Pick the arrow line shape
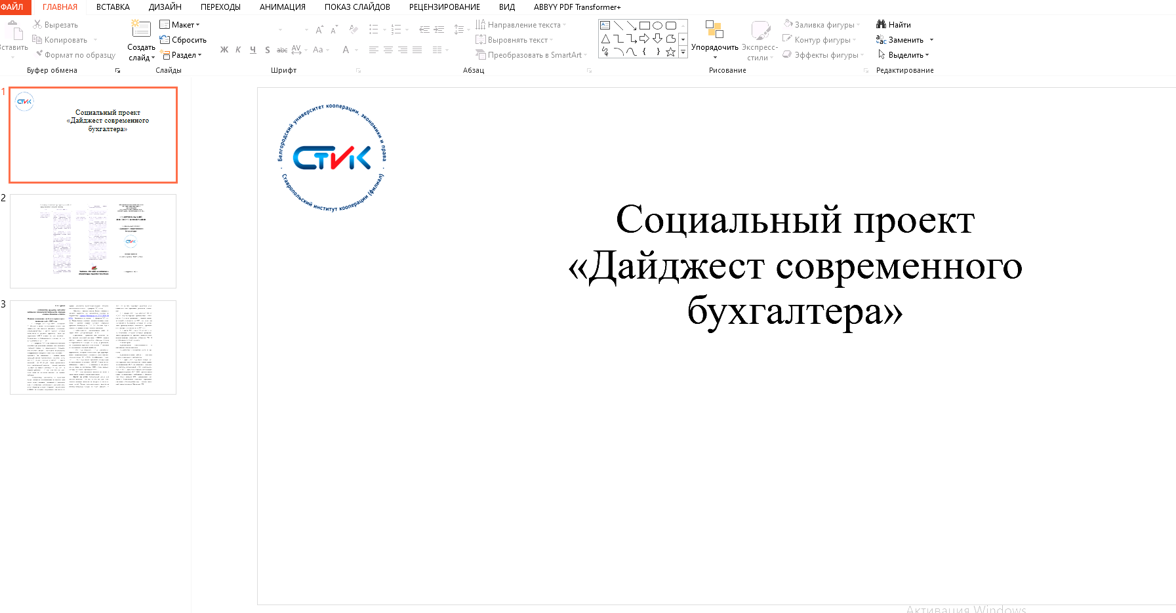 click(631, 26)
